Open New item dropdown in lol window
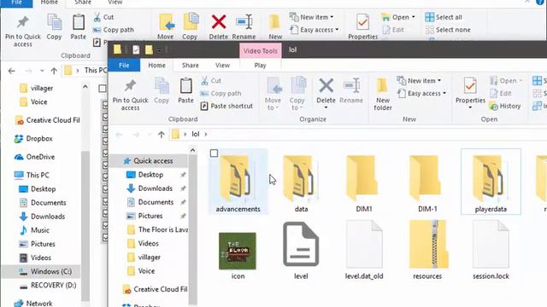The width and height of the screenshot is (547, 307). tap(419, 81)
